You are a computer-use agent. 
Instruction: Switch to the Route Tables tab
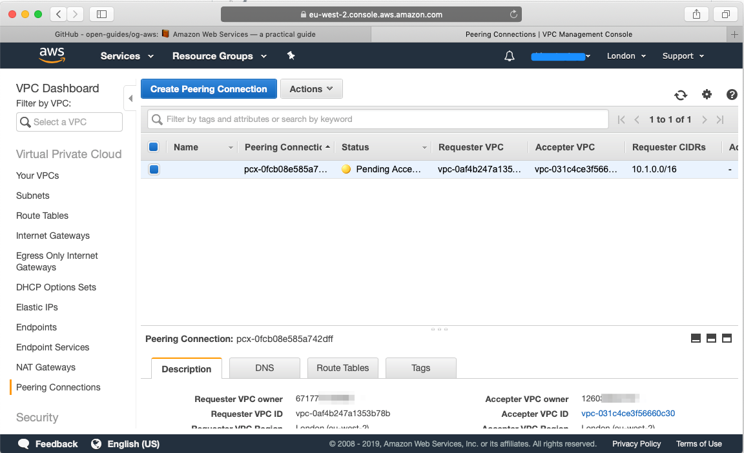pos(342,368)
